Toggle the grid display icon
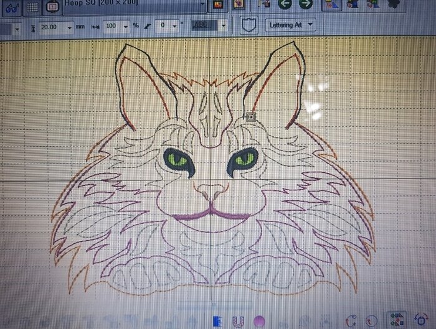This screenshot has height=329, width=436. click(32, 7)
